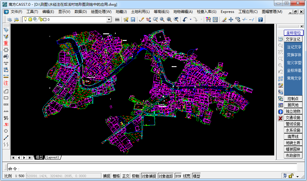Open the 文件(F) menu
The width and height of the screenshot is (307, 181).
(x=17, y=12)
